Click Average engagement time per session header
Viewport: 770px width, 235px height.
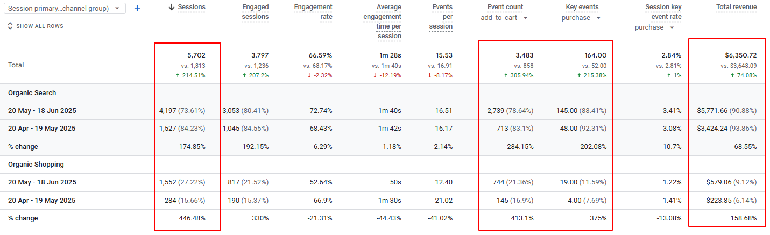(382, 22)
